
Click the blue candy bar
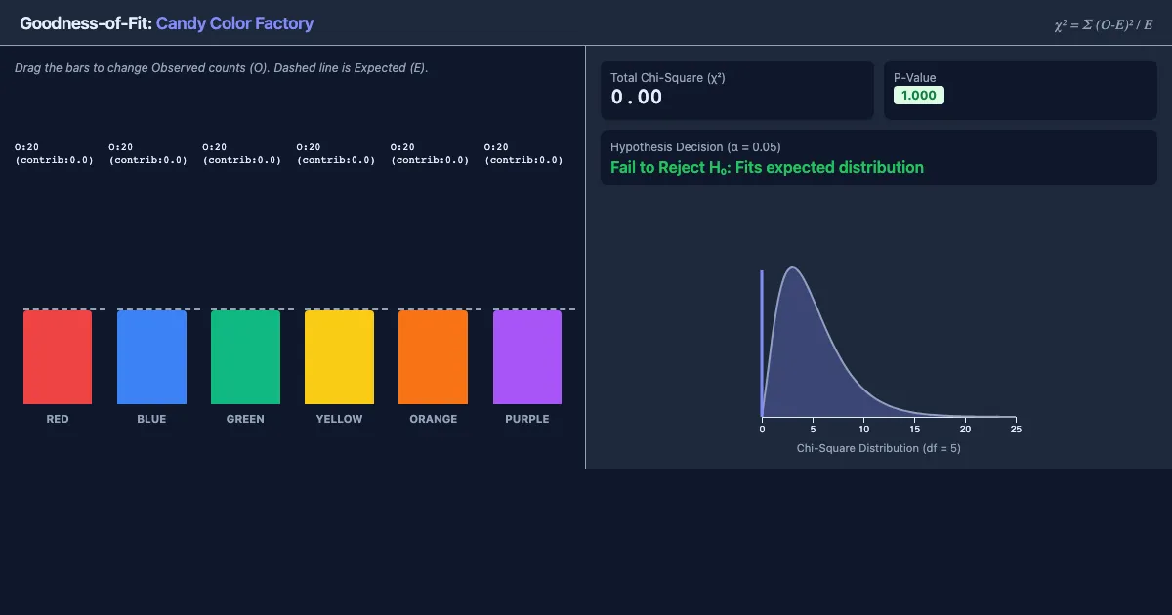coord(151,357)
